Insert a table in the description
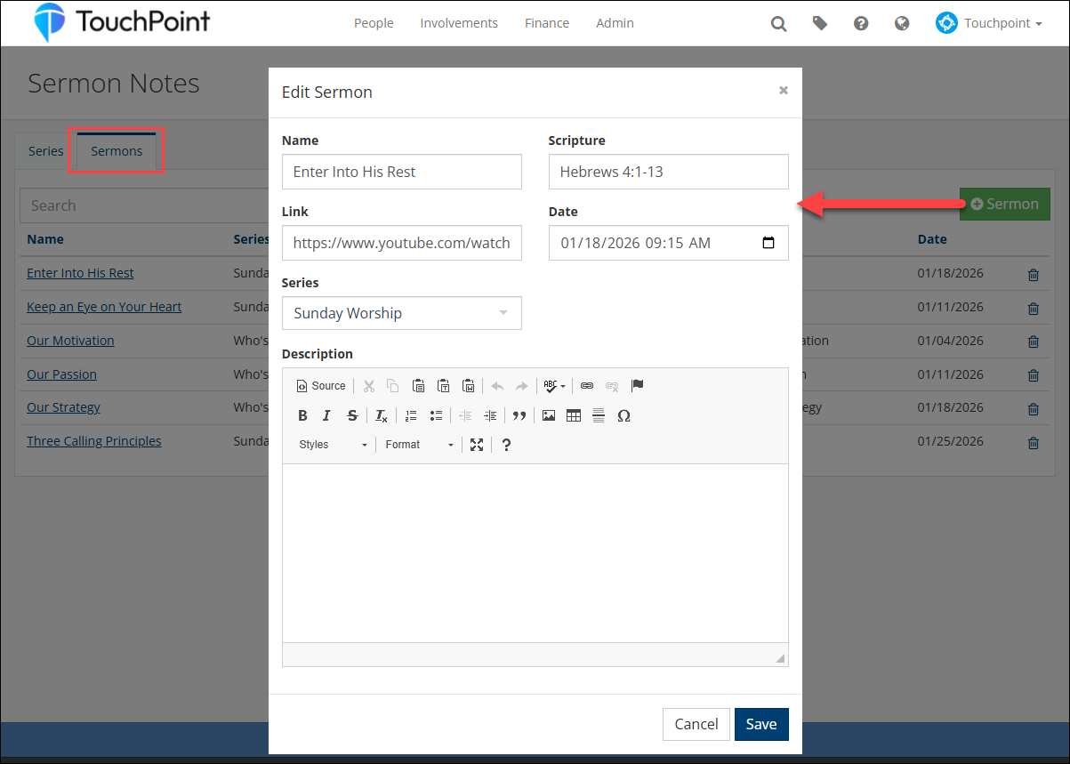 [574, 415]
